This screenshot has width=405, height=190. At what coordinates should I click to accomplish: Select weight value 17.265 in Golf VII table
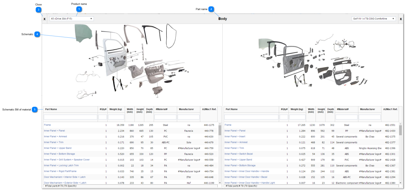click(x=302, y=125)
